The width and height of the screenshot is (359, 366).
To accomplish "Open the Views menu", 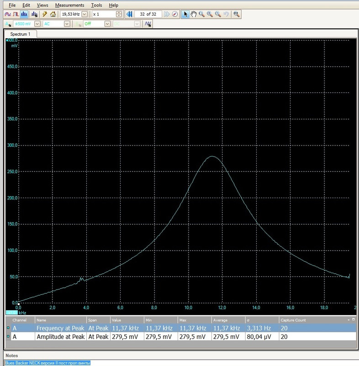I will (42, 5).
